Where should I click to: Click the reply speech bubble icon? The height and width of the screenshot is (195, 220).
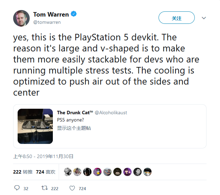tap(17, 188)
